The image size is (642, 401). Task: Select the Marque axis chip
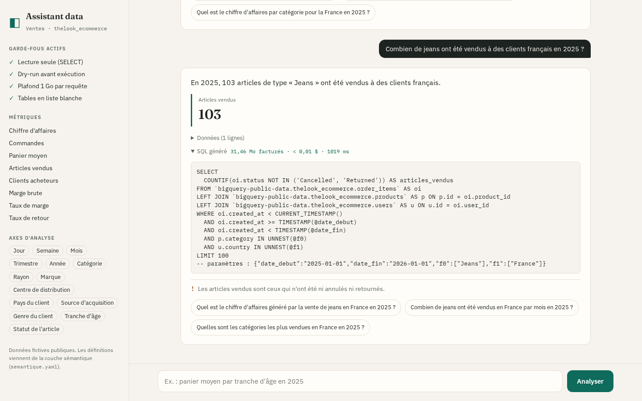click(x=50, y=277)
